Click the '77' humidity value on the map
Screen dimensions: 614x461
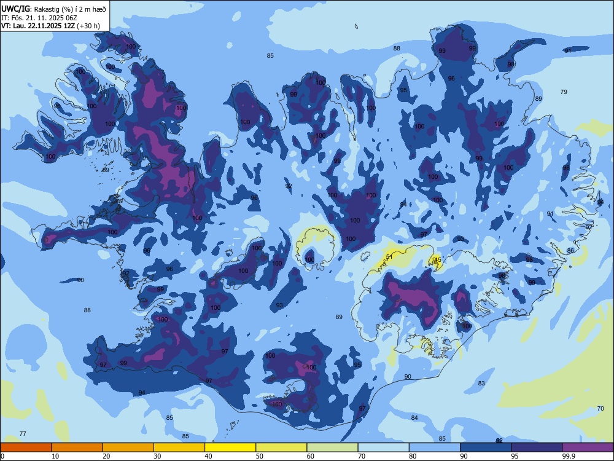(x=23, y=433)
